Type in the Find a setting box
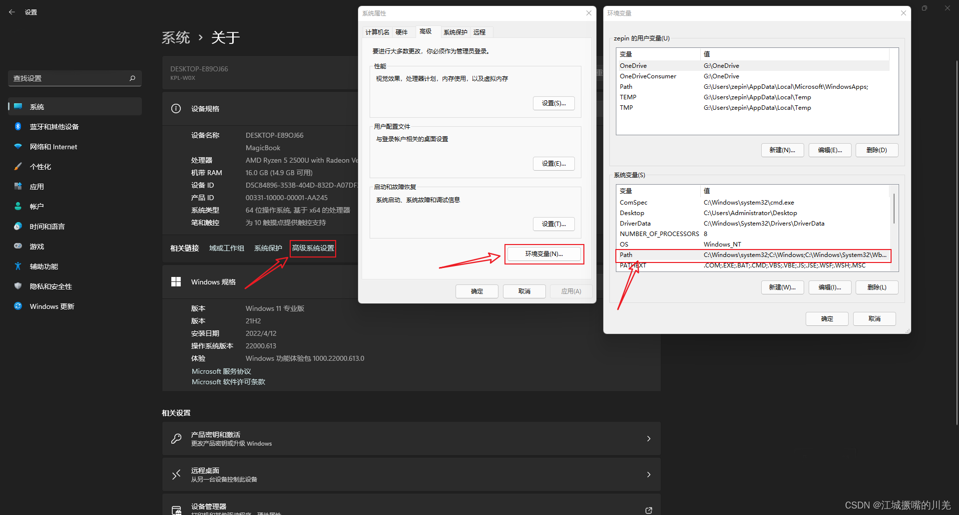The width and height of the screenshot is (959, 515). tap(69, 78)
